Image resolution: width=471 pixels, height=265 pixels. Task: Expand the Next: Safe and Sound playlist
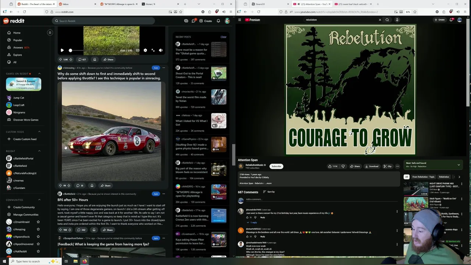click(x=458, y=165)
